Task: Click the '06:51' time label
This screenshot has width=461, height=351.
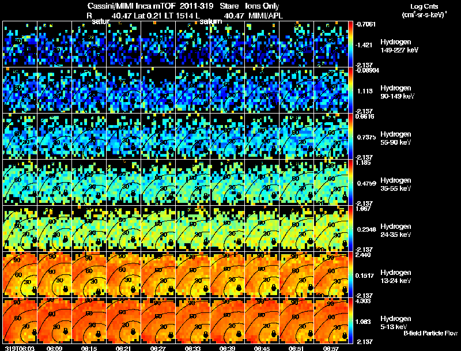Action: (296, 348)
